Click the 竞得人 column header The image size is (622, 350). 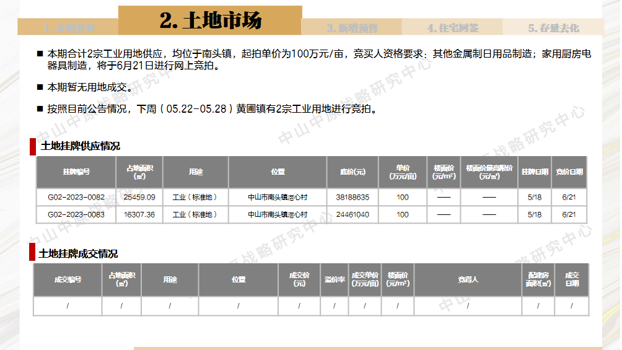tap(468, 279)
